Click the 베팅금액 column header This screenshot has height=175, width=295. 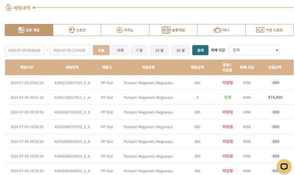point(197,68)
